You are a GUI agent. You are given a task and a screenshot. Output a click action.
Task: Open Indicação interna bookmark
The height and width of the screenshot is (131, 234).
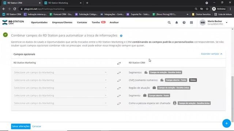35,15
